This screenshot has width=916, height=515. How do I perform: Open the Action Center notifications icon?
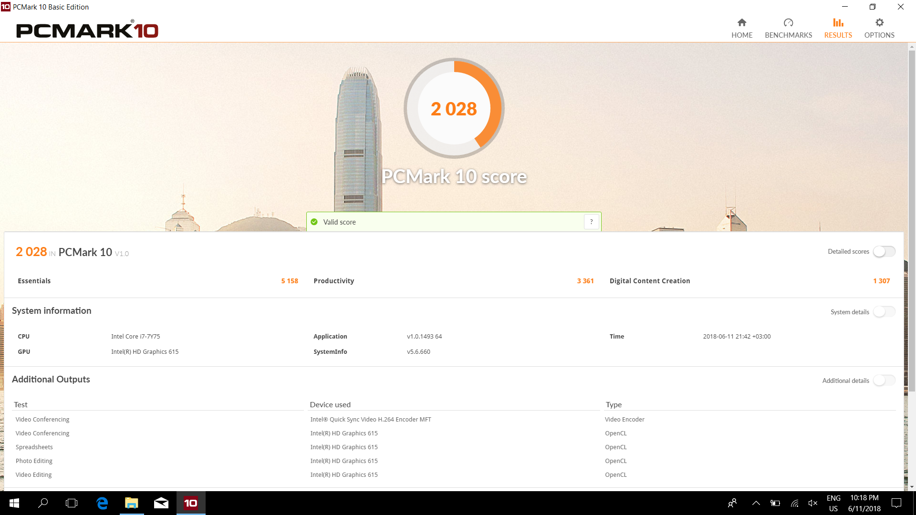[896, 503]
